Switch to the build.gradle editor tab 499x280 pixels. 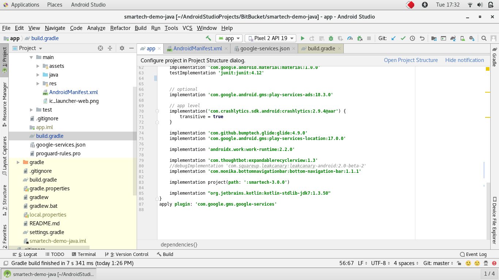[321, 48]
